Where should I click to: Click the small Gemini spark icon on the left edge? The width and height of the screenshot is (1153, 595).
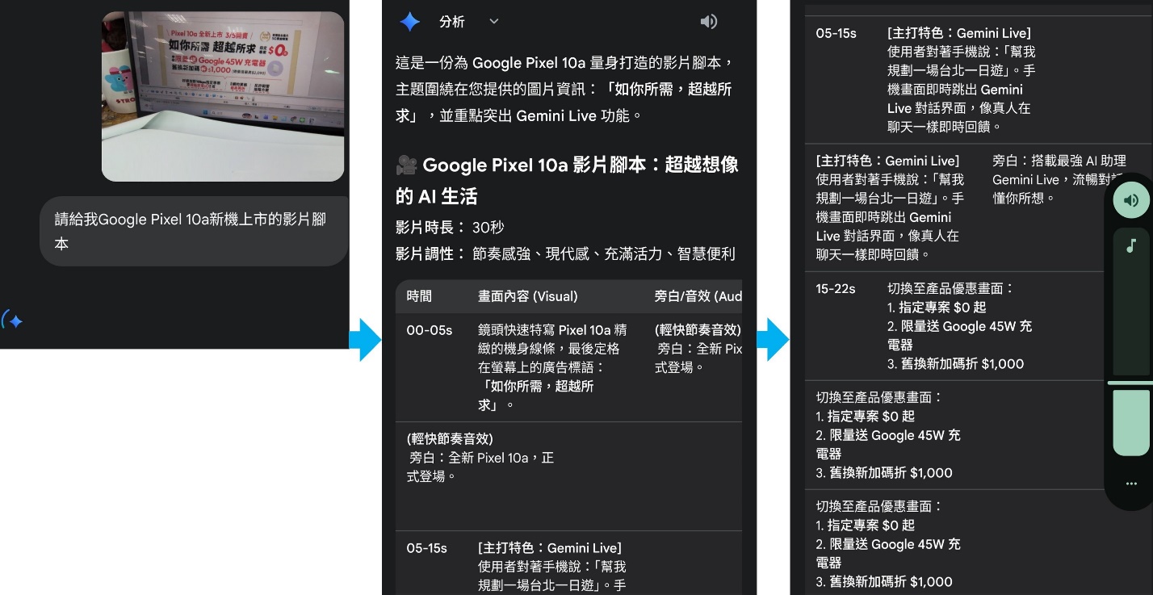coord(13,321)
